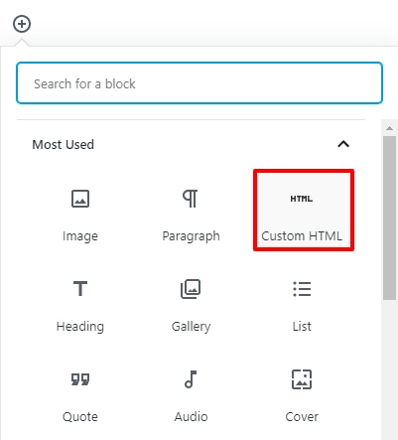Click the block list scrollbar thumb
398x440 pixels.
pos(389,218)
